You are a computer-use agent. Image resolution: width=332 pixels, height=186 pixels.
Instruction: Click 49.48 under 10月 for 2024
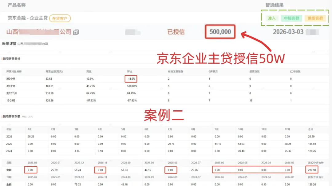241,151
